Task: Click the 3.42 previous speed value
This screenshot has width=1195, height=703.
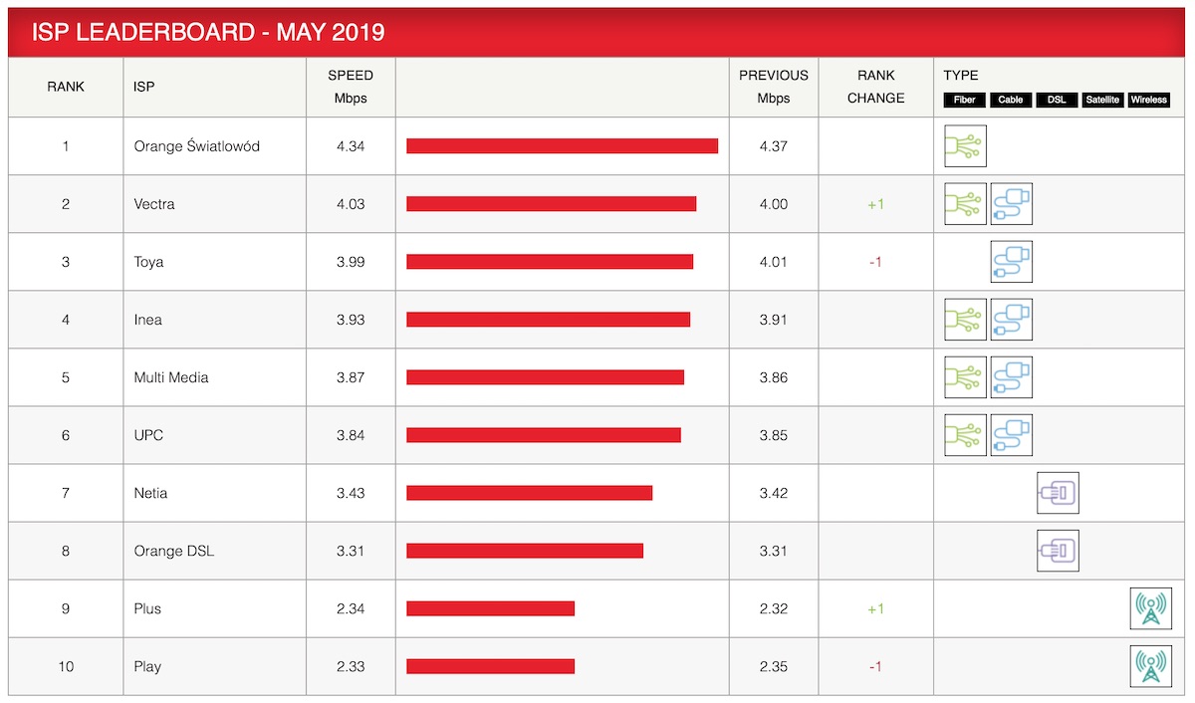Action: (774, 493)
